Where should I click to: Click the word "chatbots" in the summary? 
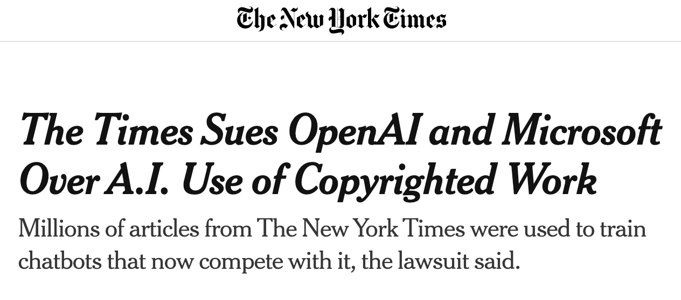tap(59, 262)
